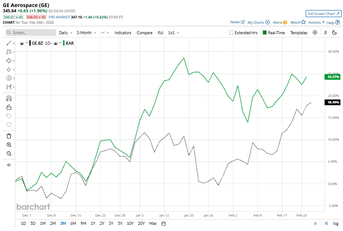This screenshot has width=343, height=231.
Task: Zoom in with the magnifier plus
Action: coord(9,145)
